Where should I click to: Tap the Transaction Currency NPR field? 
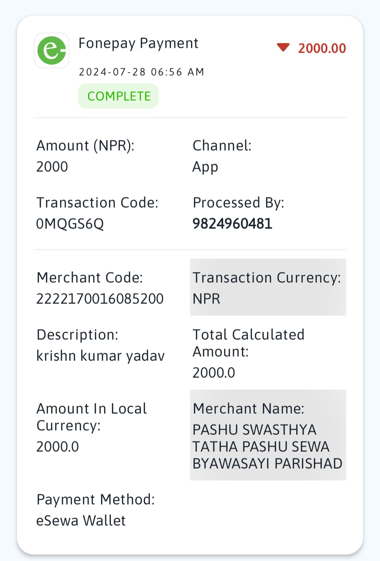coord(268,287)
